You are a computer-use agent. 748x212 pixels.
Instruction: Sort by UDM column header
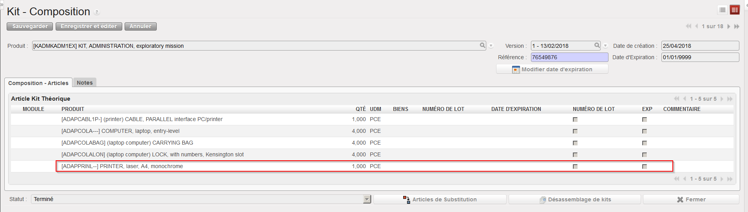pyautogui.click(x=375, y=109)
